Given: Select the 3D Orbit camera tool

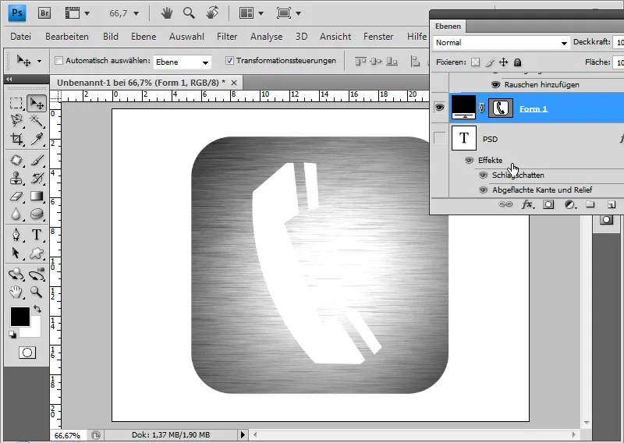Looking at the screenshot, I should tap(37, 275).
